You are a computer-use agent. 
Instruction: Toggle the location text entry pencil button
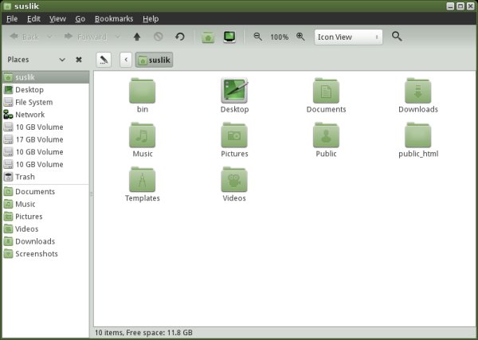tap(104, 60)
